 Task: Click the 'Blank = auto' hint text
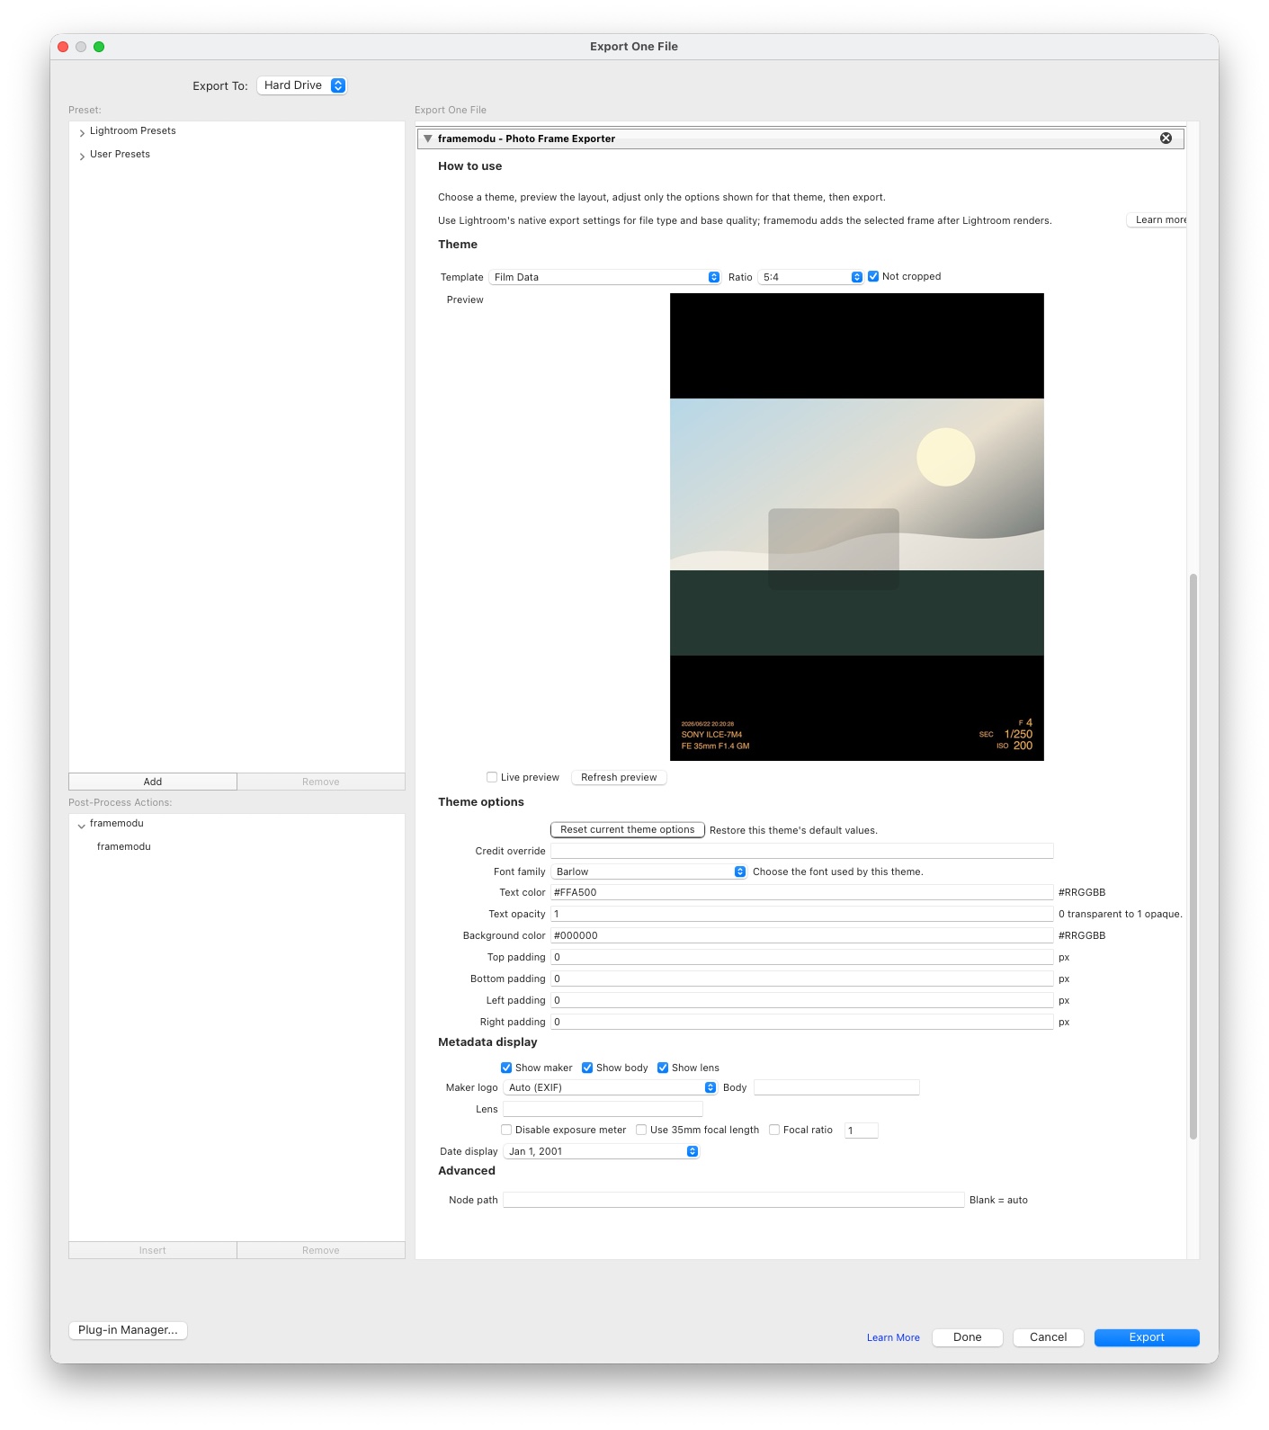[x=998, y=1200]
